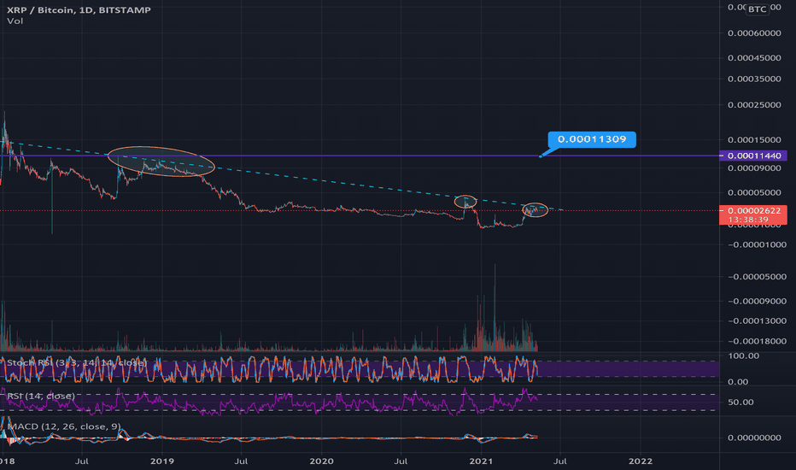The image size is (796, 470).
Task: Click the RSI (14, close) legend
Action: pos(41,396)
